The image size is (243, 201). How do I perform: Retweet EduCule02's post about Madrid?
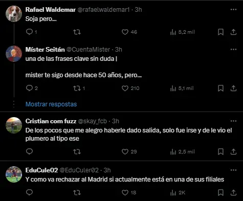(77, 193)
